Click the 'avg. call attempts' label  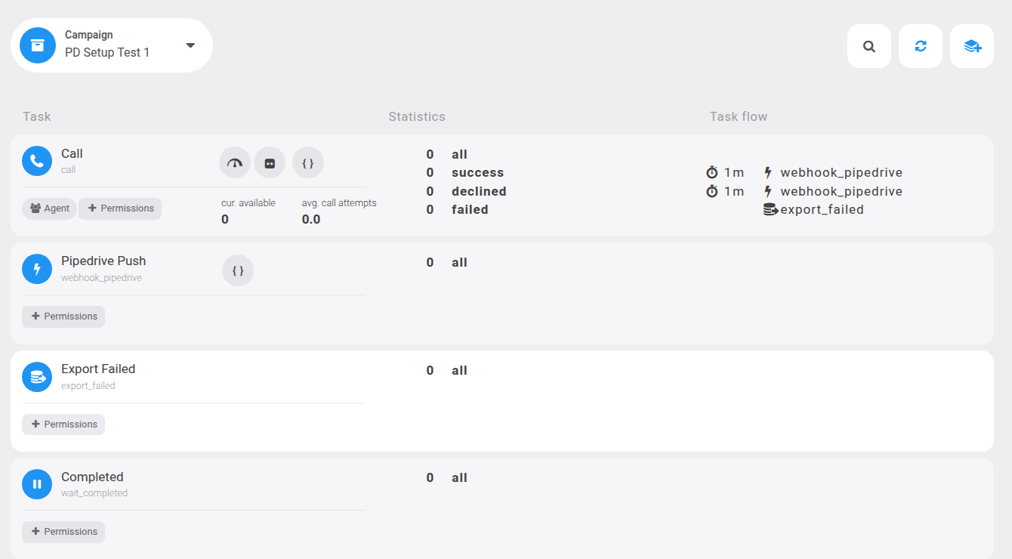[x=339, y=203]
